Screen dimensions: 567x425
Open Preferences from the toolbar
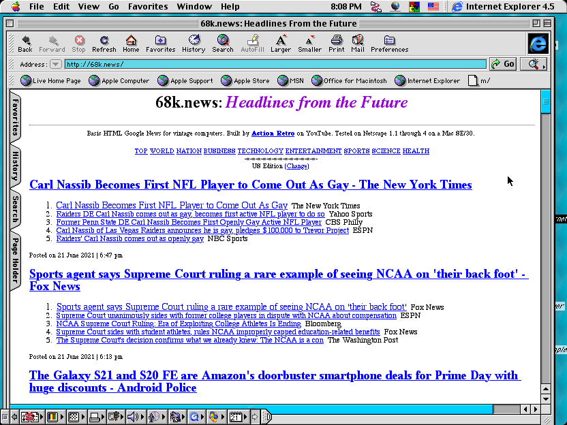pyautogui.click(x=389, y=44)
